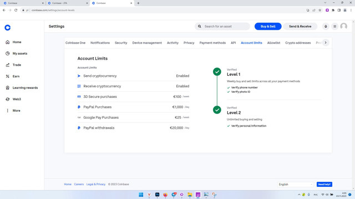Open File Explorer from taskbar
355x199 pixels.
[x=190, y=195]
